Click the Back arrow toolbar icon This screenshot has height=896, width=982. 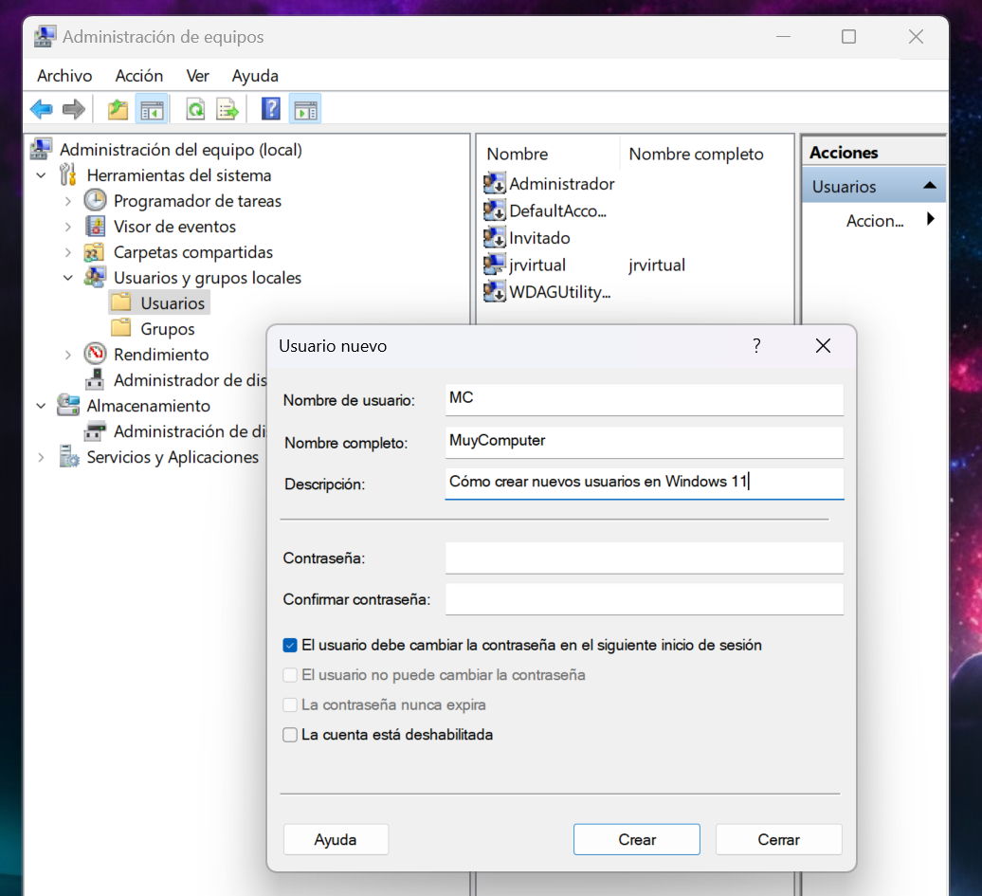click(x=41, y=109)
